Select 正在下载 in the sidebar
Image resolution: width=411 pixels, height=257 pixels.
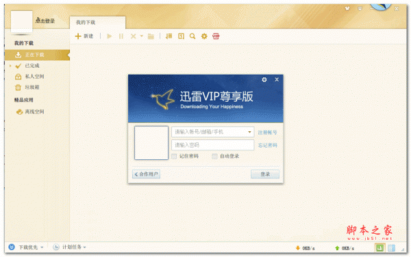click(37, 55)
